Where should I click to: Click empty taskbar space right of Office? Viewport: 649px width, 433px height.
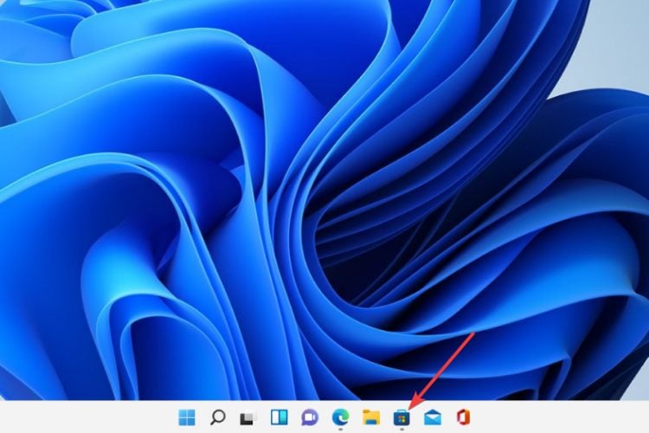562,417
